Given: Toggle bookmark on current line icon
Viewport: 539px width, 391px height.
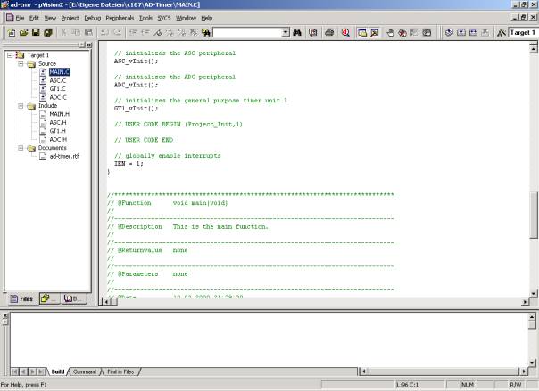Looking at the screenshot, I should (158, 33).
